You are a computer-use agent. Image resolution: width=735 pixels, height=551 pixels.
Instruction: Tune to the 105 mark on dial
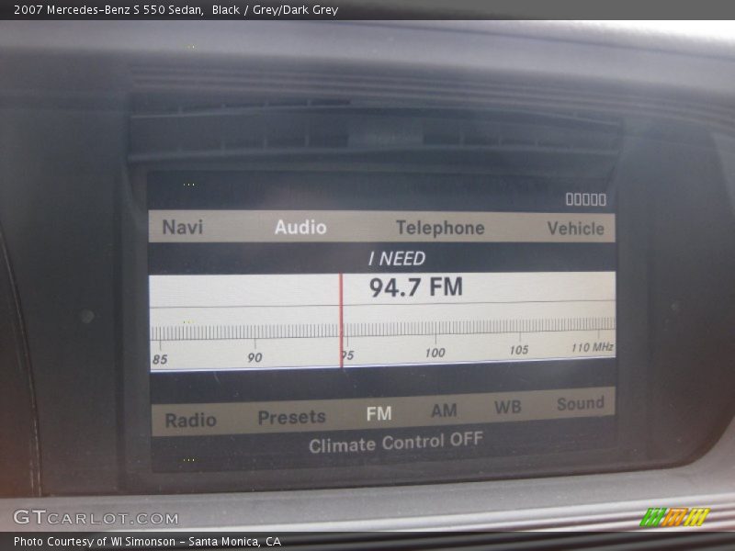tap(519, 350)
